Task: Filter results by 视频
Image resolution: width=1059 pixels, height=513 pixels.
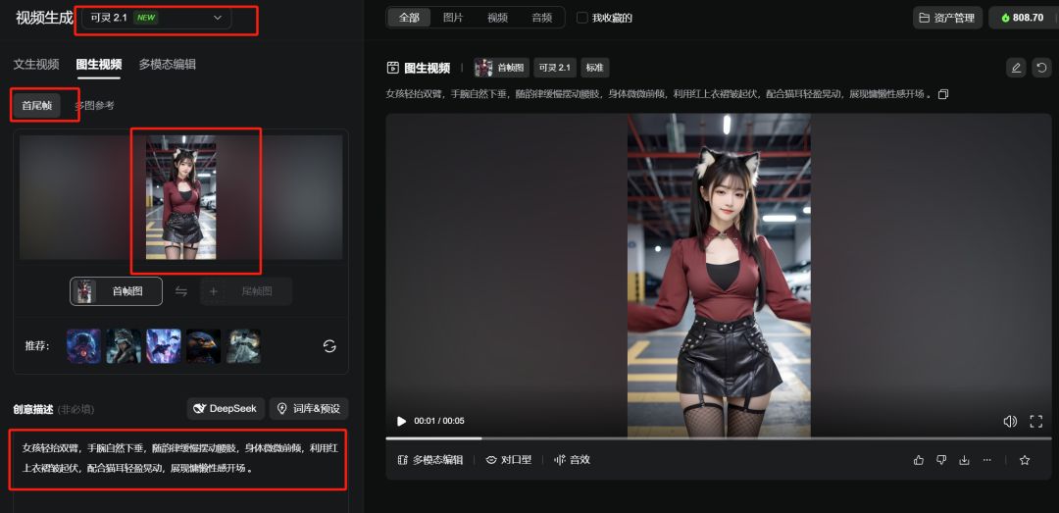Action: pyautogui.click(x=498, y=18)
